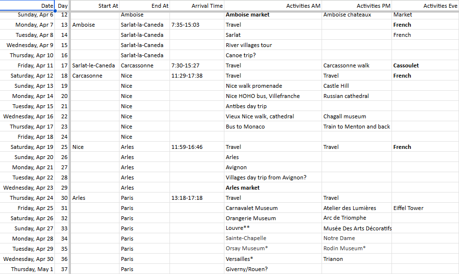459x274 pixels.
Task: Select the 'Carcasonne' start cell
Action: [95, 76]
